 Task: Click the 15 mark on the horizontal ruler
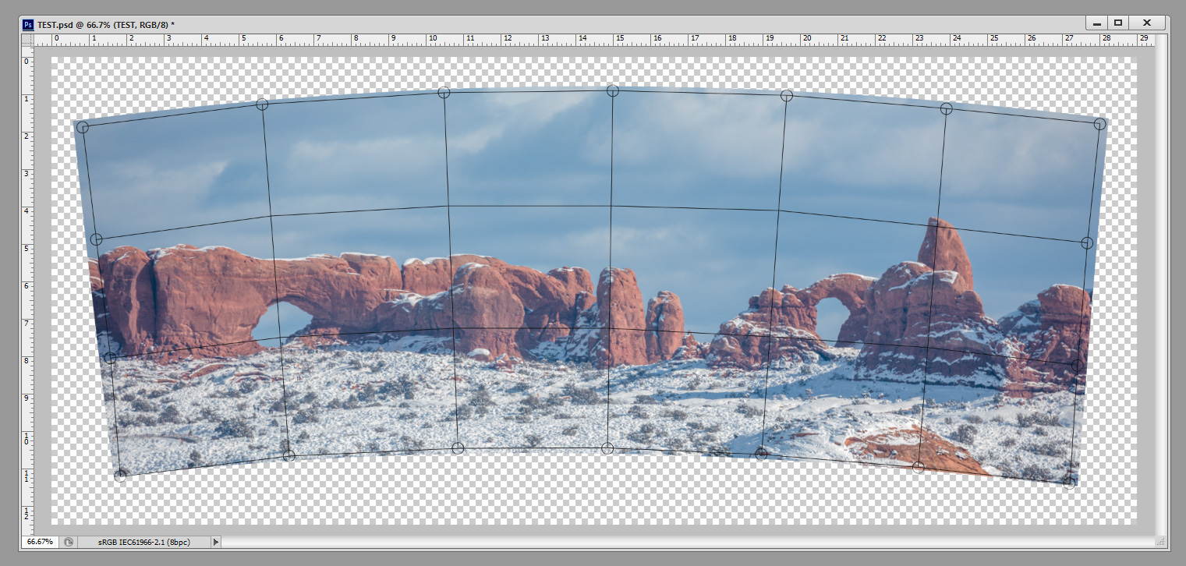pyautogui.click(x=620, y=38)
